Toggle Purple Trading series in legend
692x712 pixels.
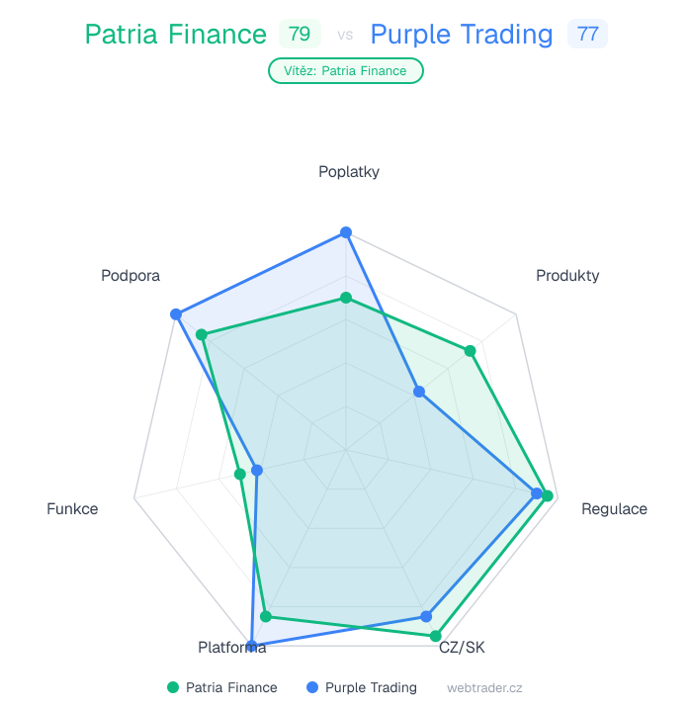tap(371, 687)
